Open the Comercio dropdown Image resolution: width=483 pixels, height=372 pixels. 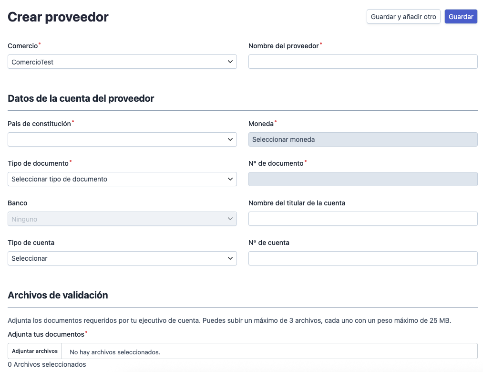tap(122, 62)
